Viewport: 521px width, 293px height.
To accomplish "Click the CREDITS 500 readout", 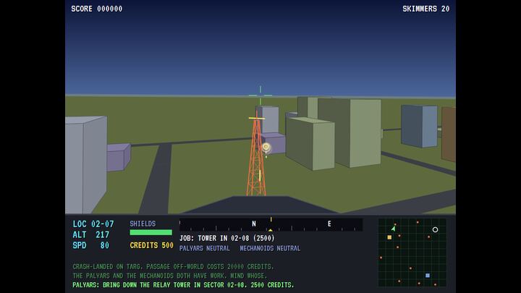I will click(151, 245).
